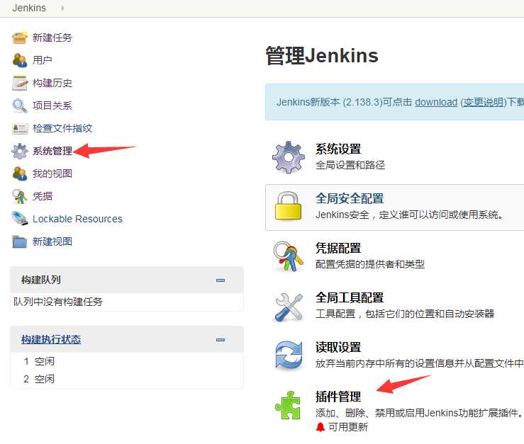Click the 我的视图 people icon
Image resolution: width=524 pixels, height=444 pixels.
point(19,173)
